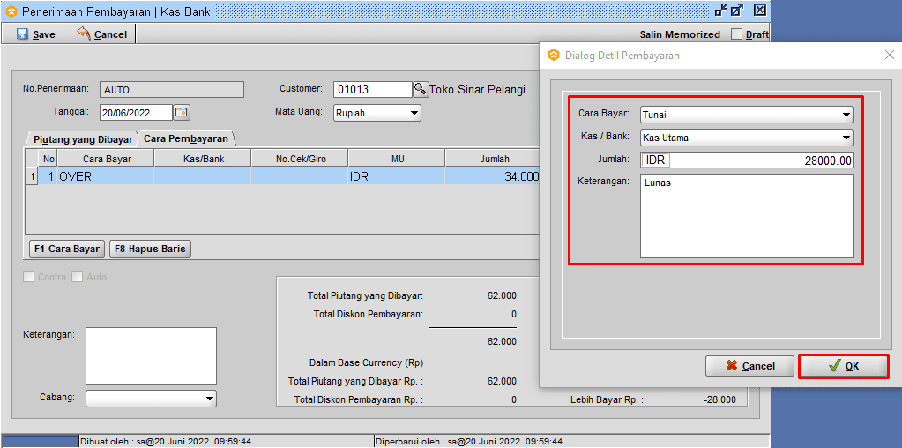Click the No column header
Screen dimensions: 902x448
pos(48,159)
